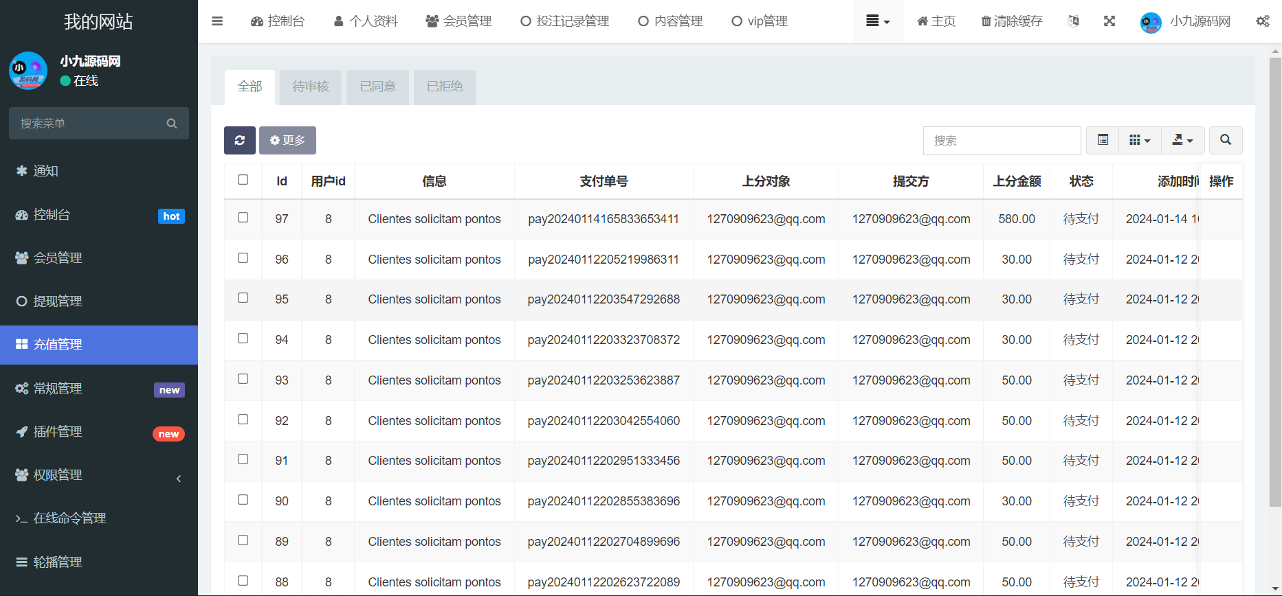
Task: Click the refresh table button
Action: [240, 140]
